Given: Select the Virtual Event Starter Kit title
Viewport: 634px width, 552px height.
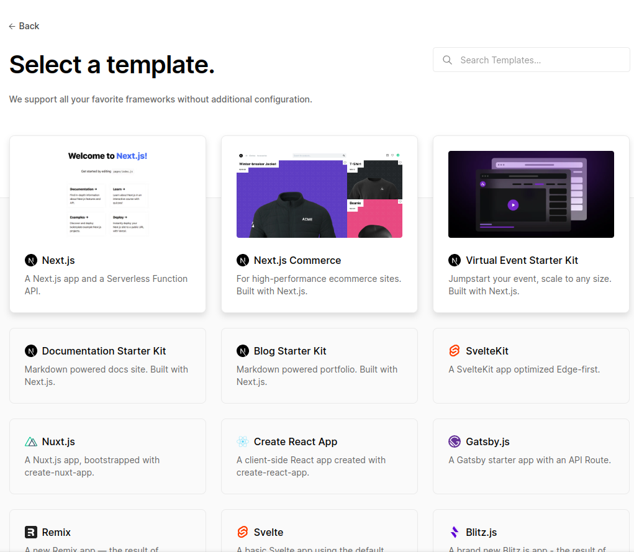Looking at the screenshot, I should pos(522,260).
